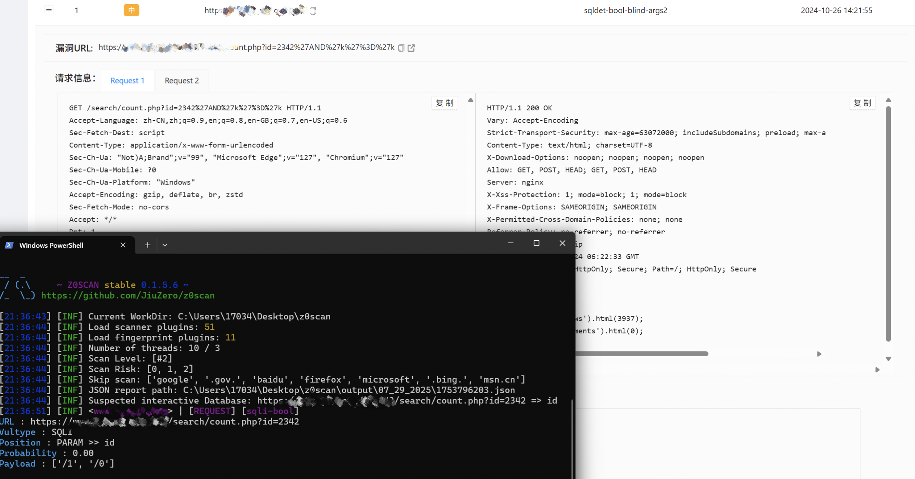
Task: Open vulnerability URL in new window icon
Action: (x=411, y=48)
